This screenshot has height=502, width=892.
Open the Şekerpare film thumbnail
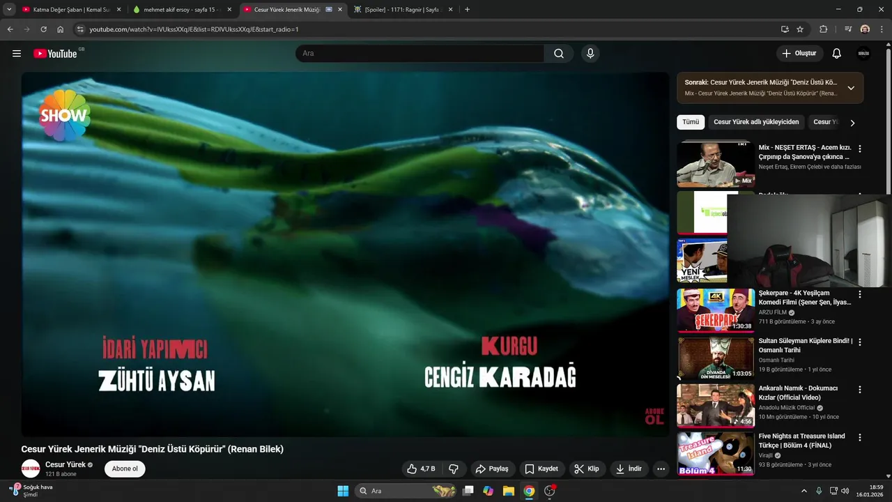(716, 310)
